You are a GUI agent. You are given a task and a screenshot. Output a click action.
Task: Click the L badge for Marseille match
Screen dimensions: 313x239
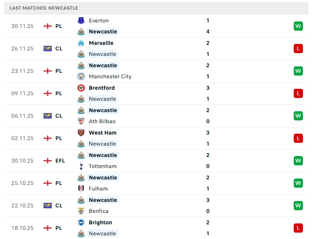pyautogui.click(x=298, y=49)
